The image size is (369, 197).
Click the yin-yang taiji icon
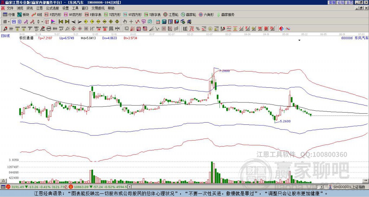[x=281, y=29]
